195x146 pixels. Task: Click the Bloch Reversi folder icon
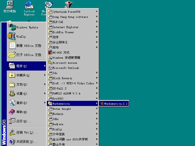pyautogui.click(x=50, y=78)
